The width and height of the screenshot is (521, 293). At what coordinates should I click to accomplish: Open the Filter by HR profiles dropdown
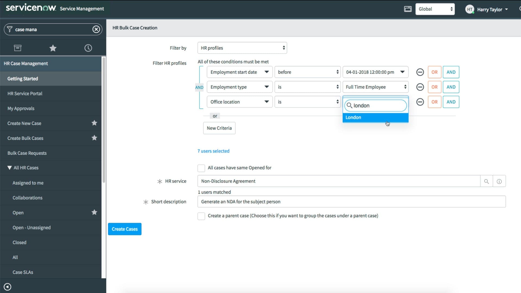click(242, 48)
